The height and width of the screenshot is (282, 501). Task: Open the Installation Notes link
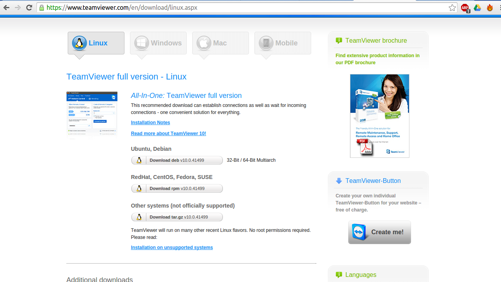(150, 123)
